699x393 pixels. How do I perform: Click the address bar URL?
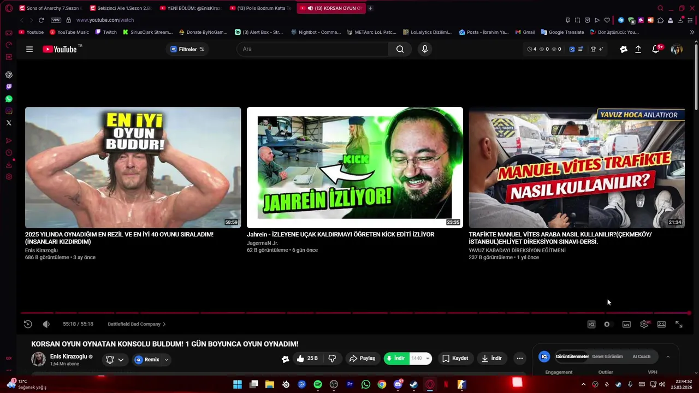[105, 20]
